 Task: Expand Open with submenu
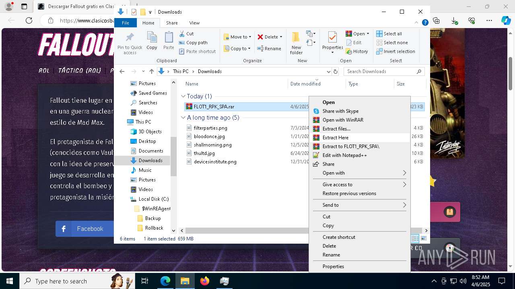point(360,173)
